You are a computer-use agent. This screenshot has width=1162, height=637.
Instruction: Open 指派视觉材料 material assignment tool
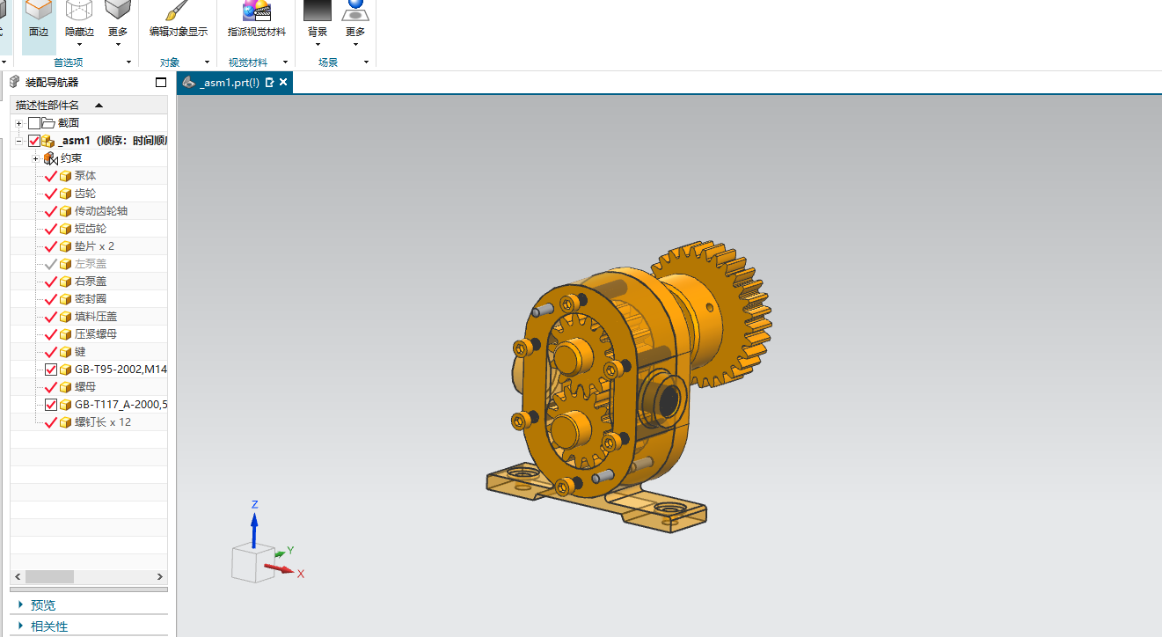(257, 21)
